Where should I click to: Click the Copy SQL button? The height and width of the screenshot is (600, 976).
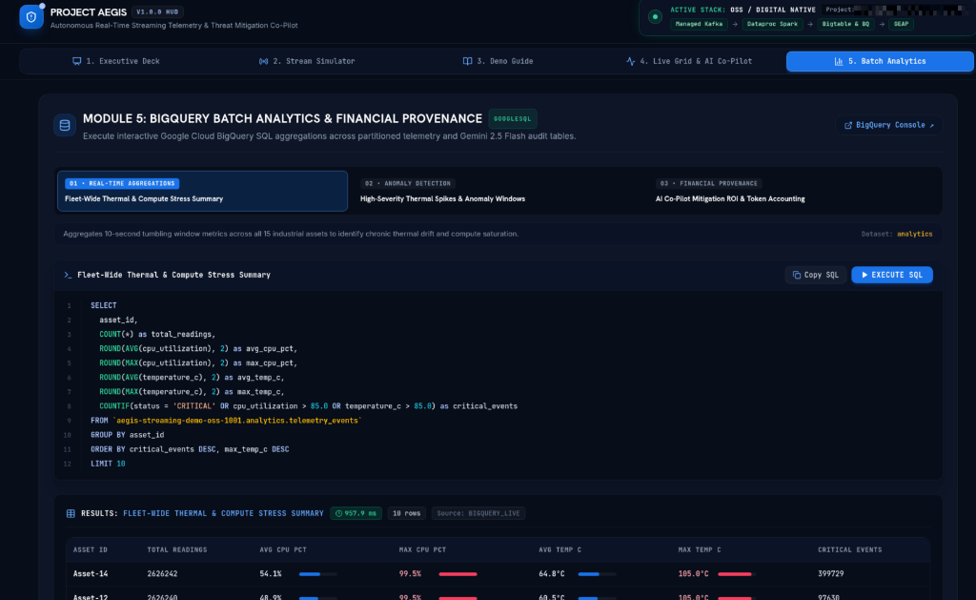816,275
